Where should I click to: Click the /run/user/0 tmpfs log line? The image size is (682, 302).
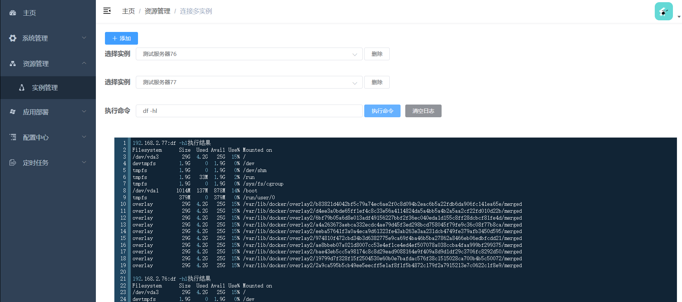coord(204,197)
